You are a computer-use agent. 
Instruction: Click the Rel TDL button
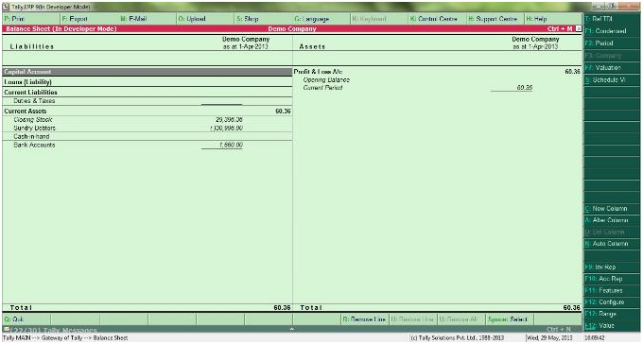pyautogui.click(x=612, y=19)
